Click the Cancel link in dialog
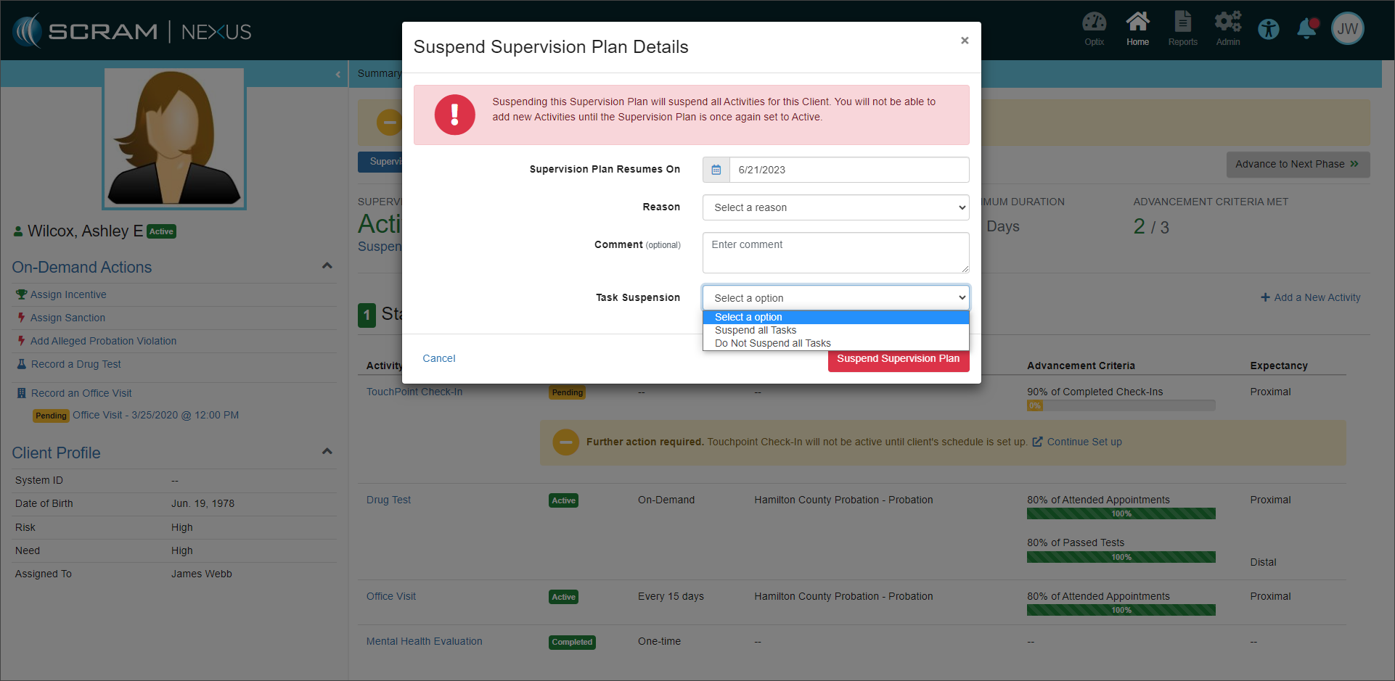1395x681 pixels. pos(439,358)
